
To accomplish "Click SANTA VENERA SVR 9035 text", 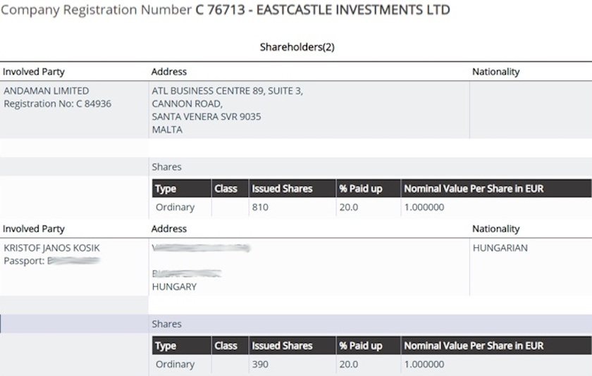I will (x=206, y=117).
